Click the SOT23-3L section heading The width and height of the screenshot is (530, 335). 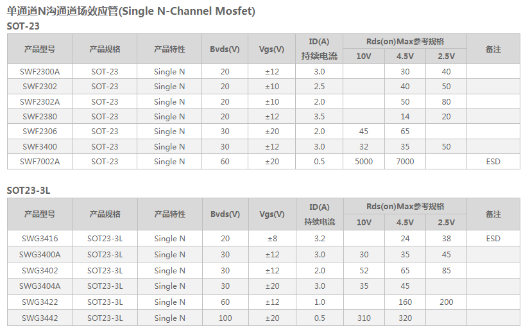(x=28, y=190)
